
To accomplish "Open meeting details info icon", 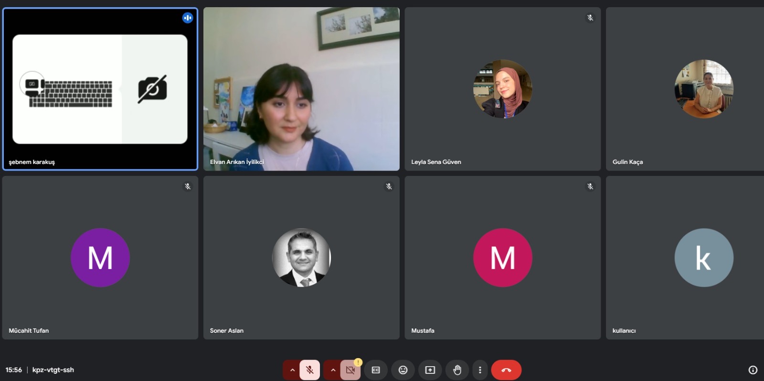I will [753, 370].
